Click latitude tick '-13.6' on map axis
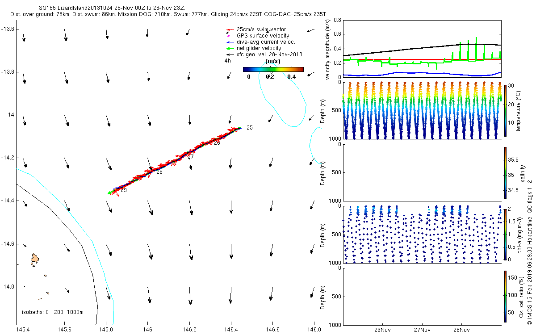This screenshot has width=536, height=335. (x=8, y=29)
